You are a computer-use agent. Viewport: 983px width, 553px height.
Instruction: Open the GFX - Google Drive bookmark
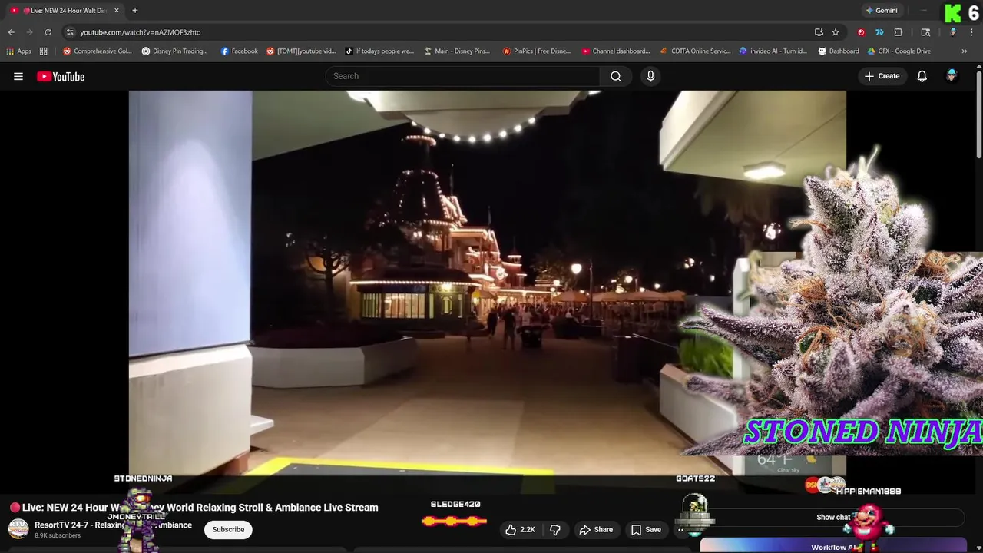tap(899, 51)
